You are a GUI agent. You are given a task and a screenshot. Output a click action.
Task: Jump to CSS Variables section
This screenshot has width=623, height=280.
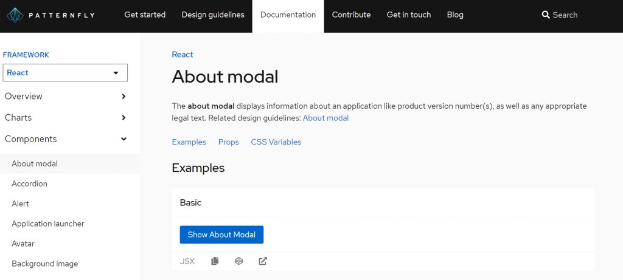click(276, 142)
